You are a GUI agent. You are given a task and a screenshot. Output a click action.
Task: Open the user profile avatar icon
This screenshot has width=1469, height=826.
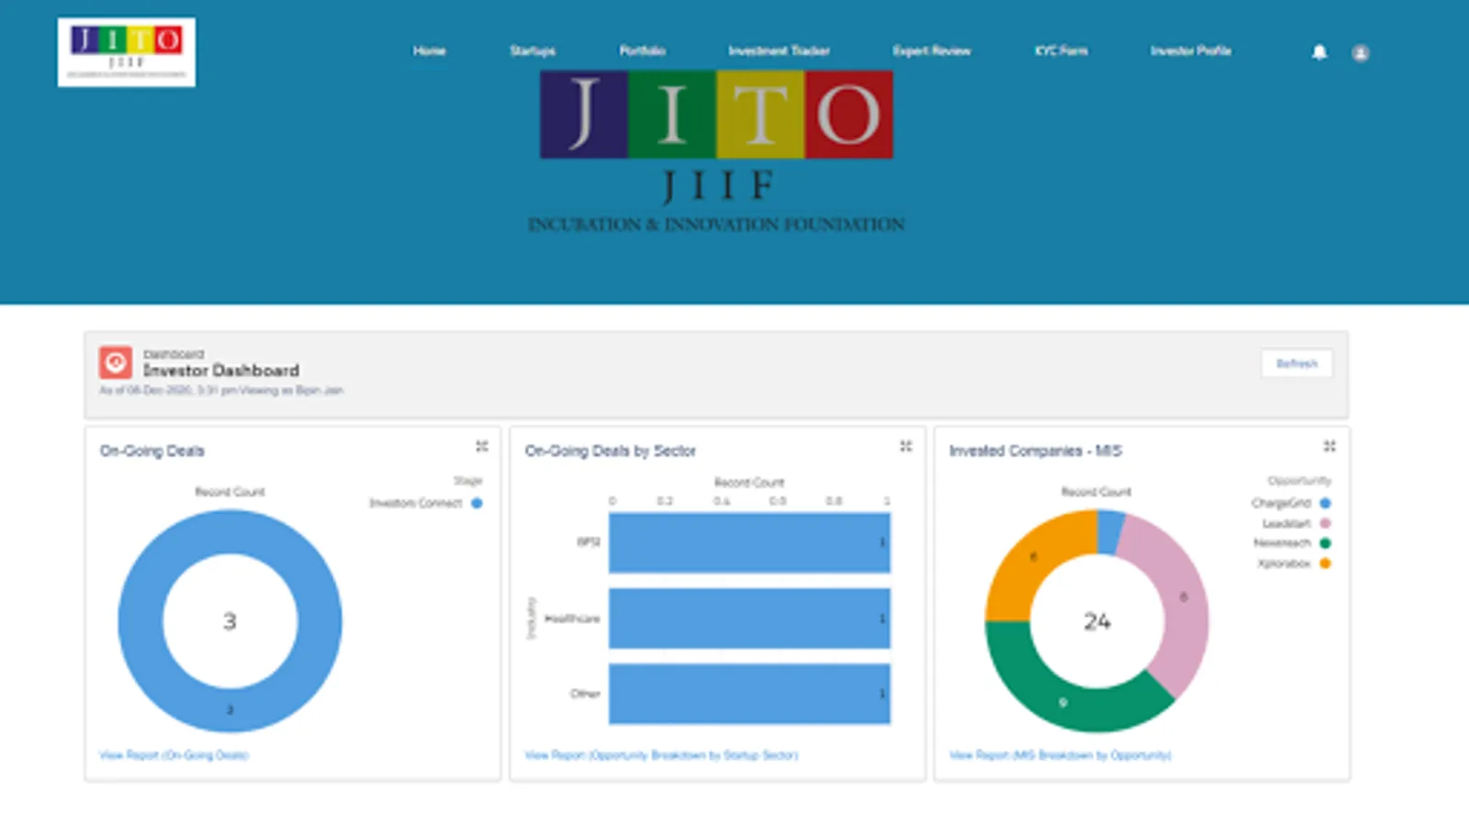tap(1361, 53)
